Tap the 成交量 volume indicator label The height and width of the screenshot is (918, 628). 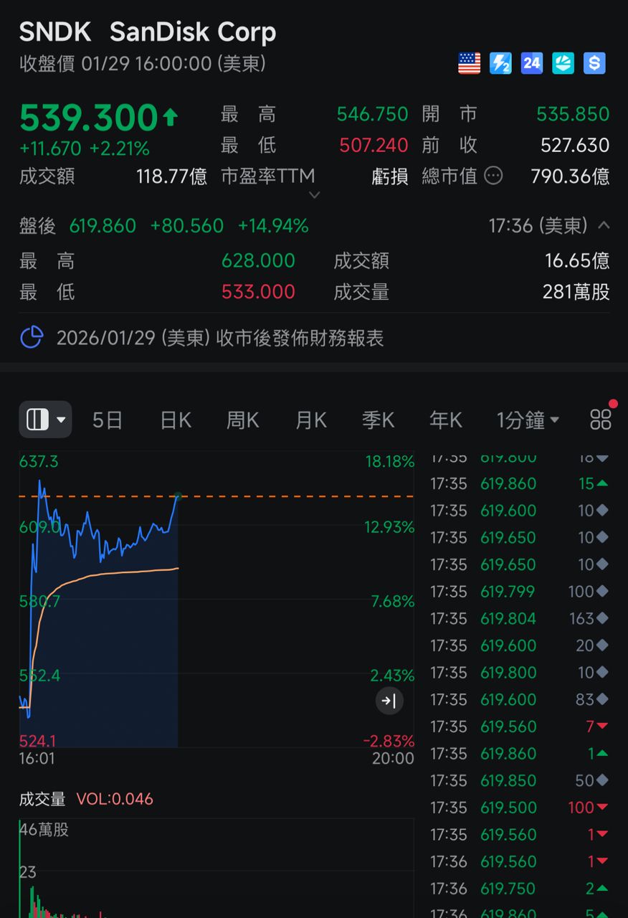(x=42, y=799)
